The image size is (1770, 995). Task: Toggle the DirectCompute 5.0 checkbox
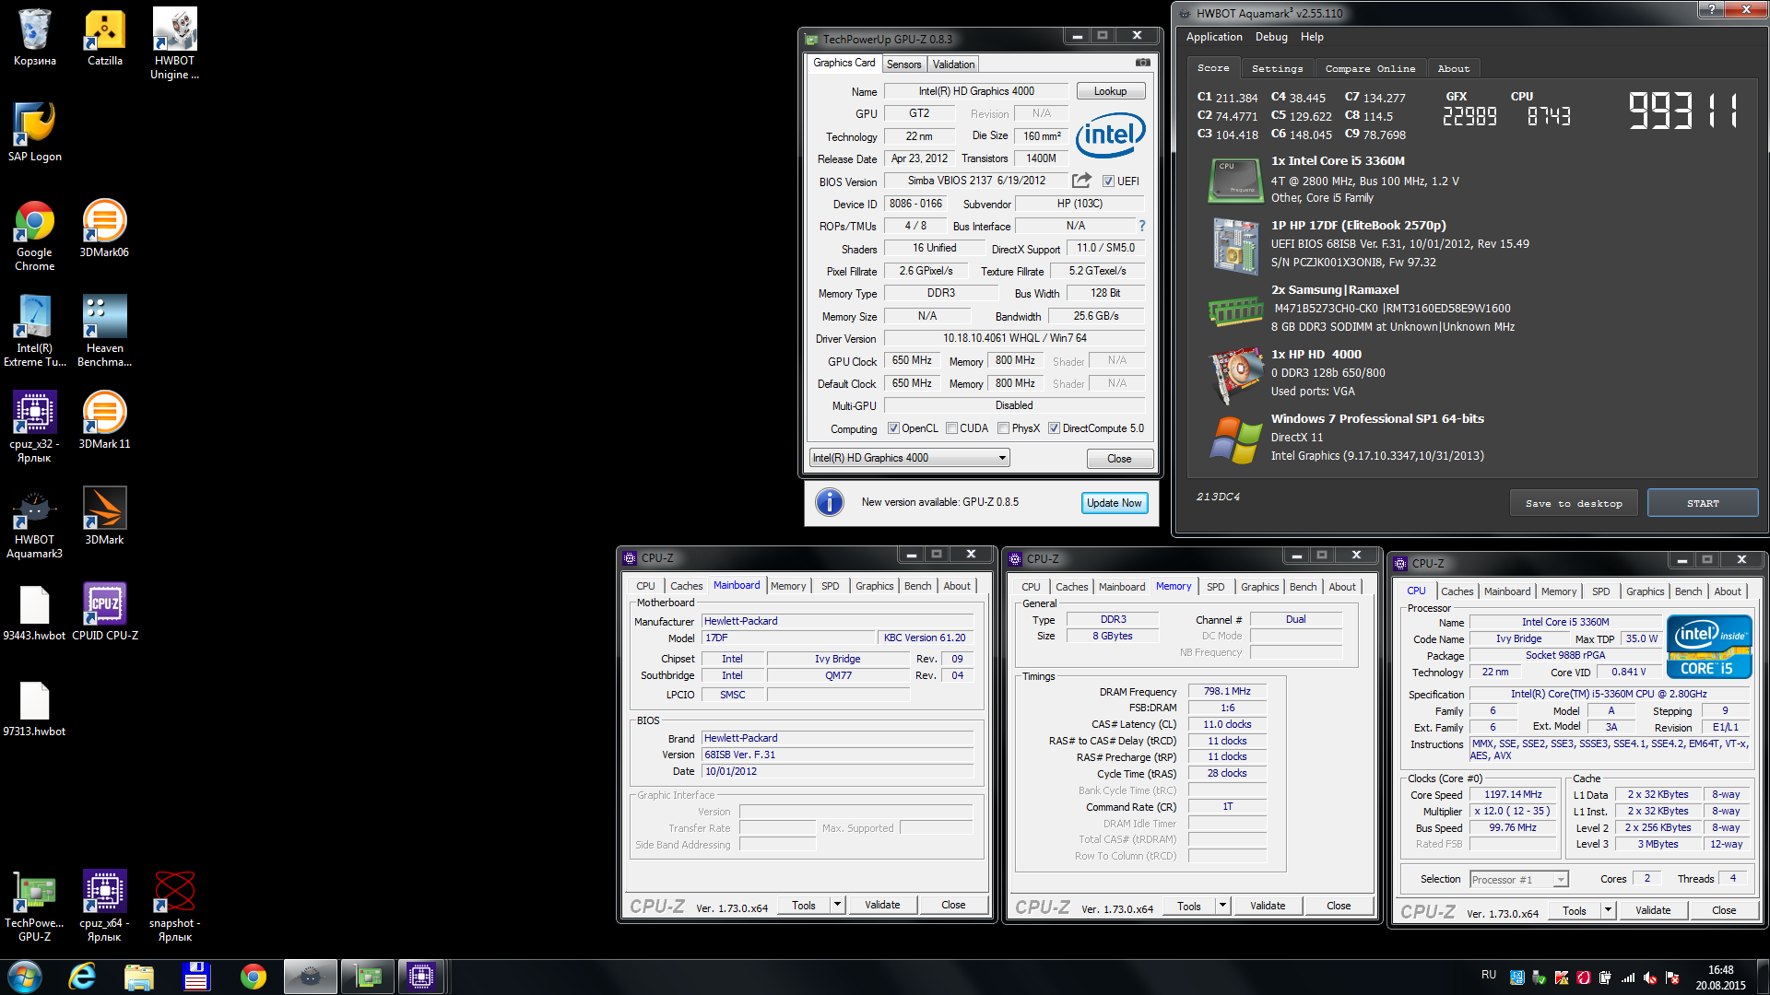pyautogui.click(x=1054, y=428)
